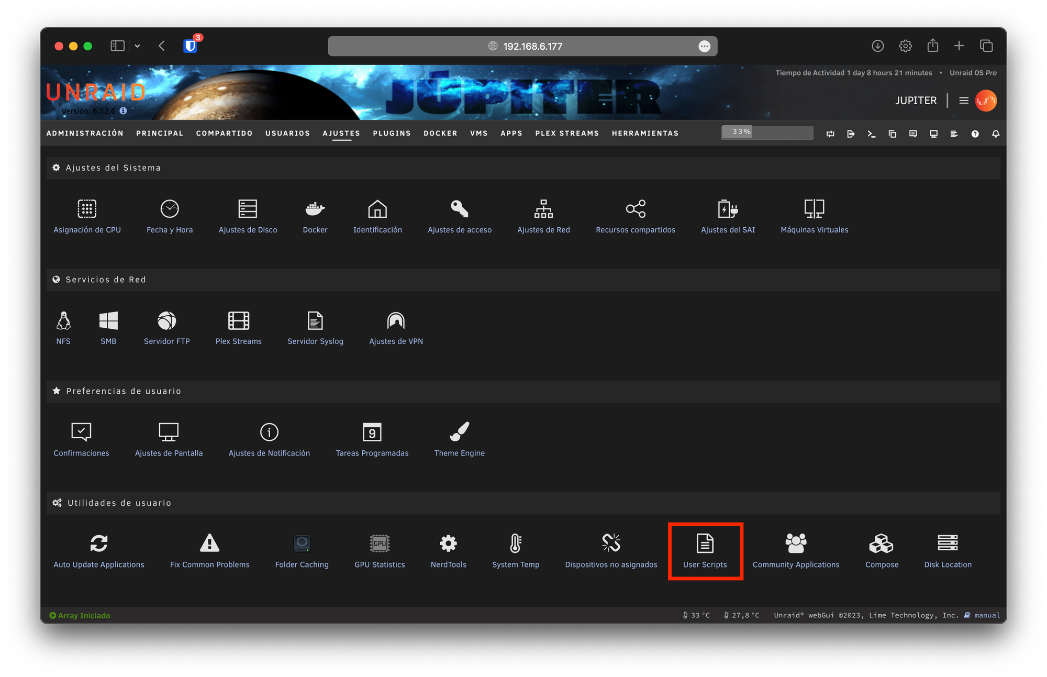Open Docker settings icon

pyautogui.click(x=315, y=217)
